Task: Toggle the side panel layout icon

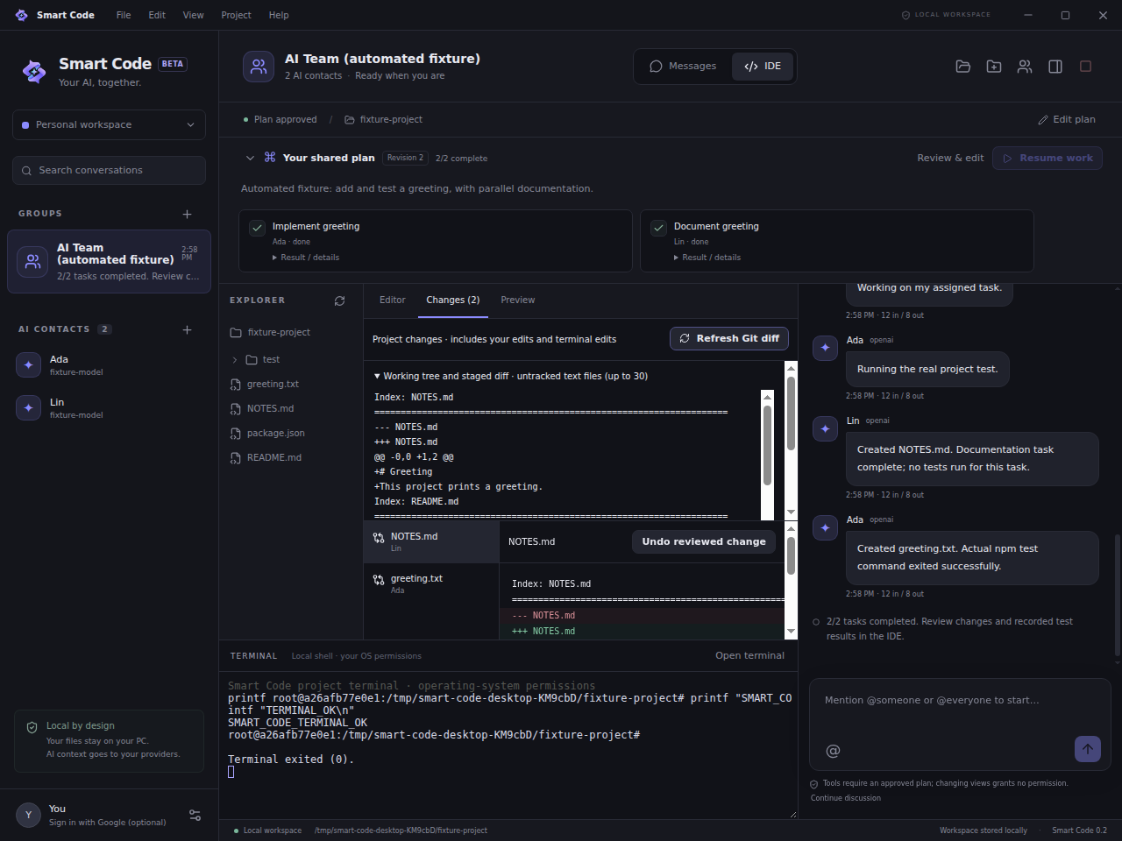Action: pos(1055,67)
